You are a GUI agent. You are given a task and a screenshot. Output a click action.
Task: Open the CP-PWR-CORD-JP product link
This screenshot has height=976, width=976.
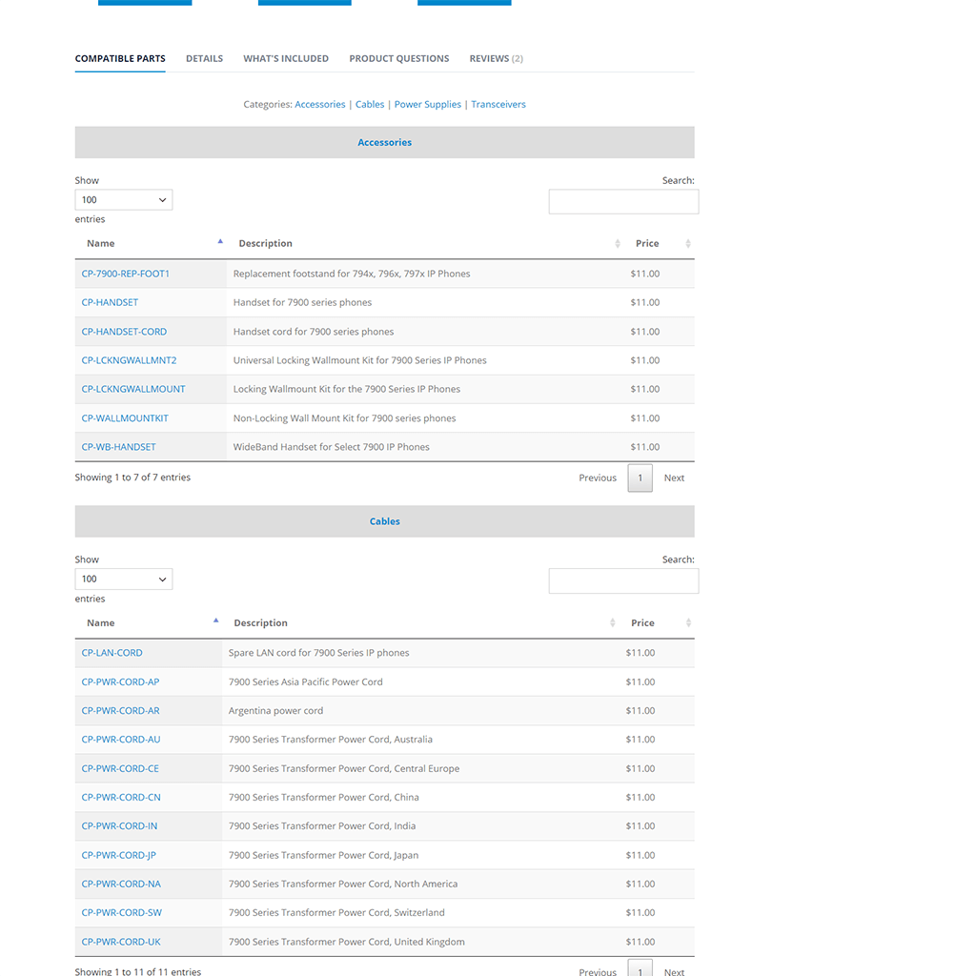click(x=118, y=855)
